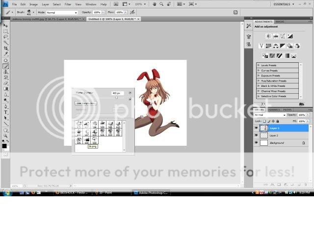The height and width of the screenshot is (238, 314).
Task: Switch to the Paths tab
Action: pos(287,109)
